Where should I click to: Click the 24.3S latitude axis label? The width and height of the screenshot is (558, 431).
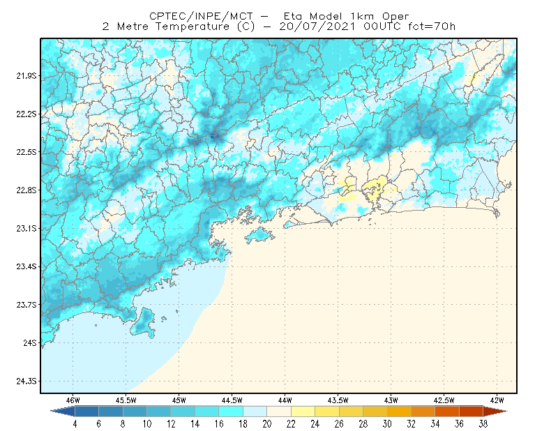pyautogui.click(x=27, y=381)
